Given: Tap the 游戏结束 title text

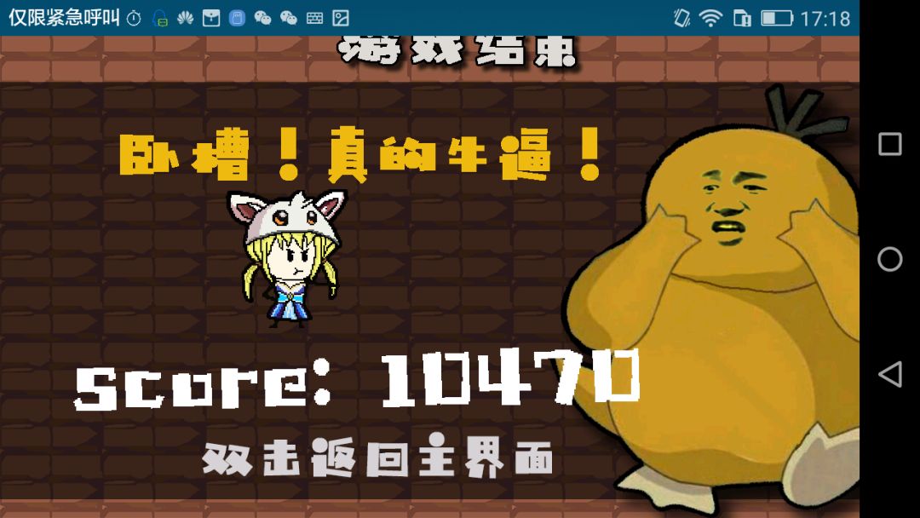Looking at the screenshot, I should pos(457,51).
